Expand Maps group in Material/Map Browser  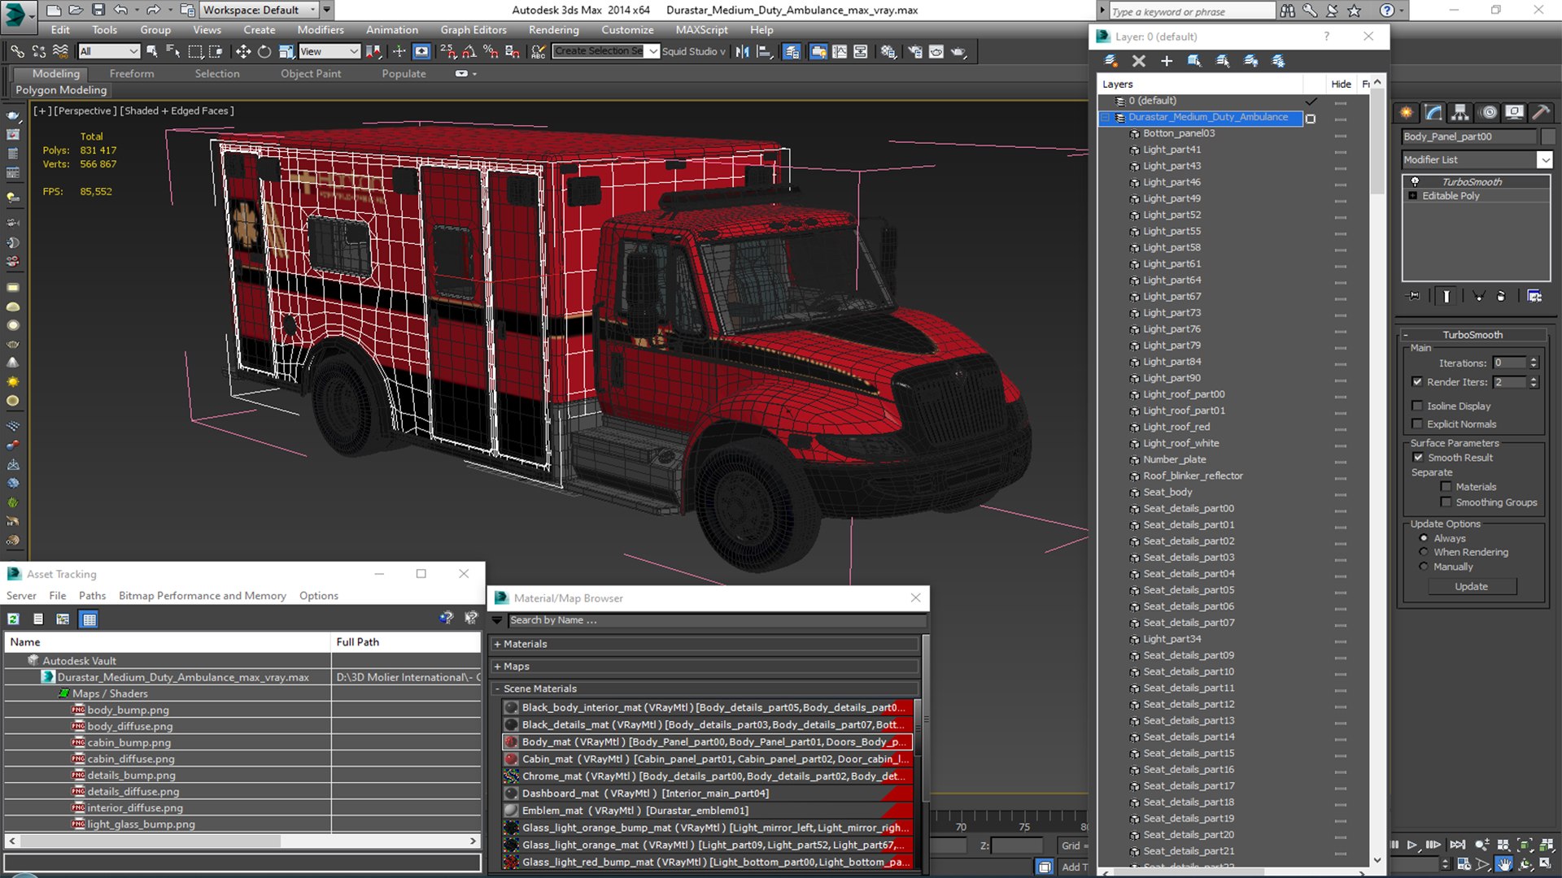(x=497, y=667)
